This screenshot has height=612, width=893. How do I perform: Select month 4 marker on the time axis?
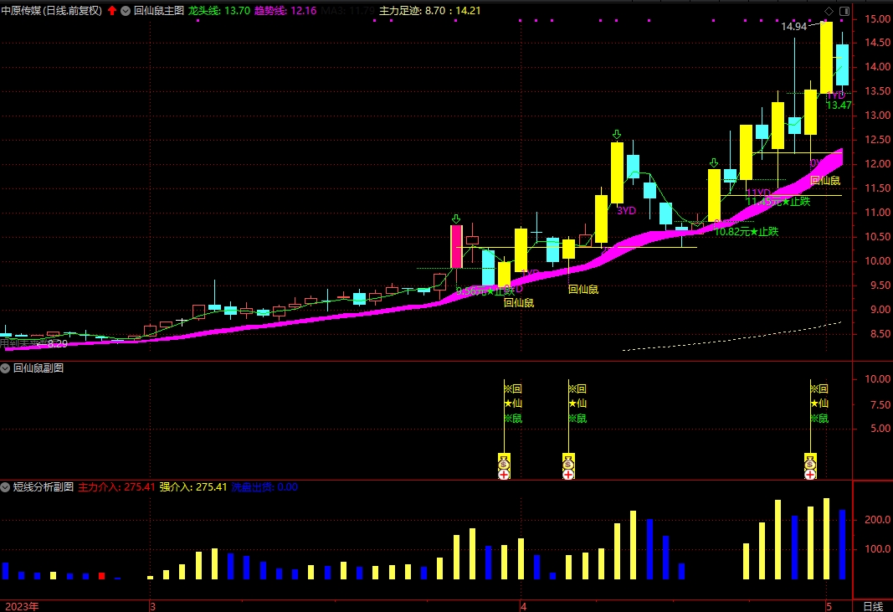coord(523,606)
